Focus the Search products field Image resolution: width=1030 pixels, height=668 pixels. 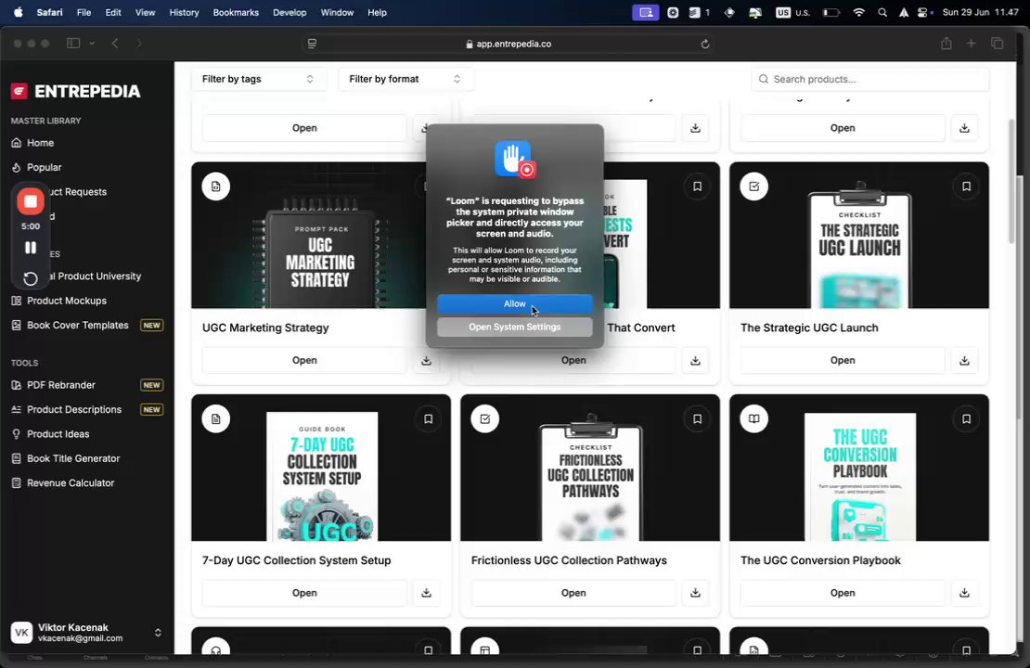(869, 79)
